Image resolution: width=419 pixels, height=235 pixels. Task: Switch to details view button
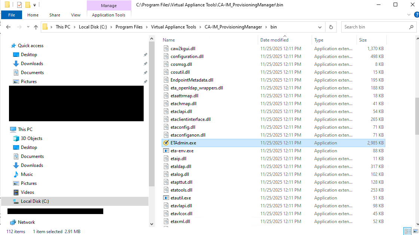coord(407,231)
